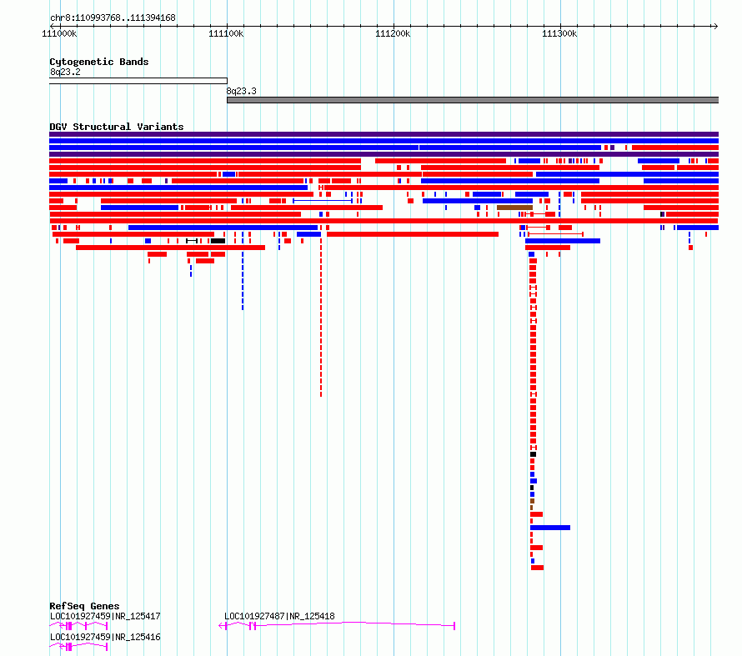This screenshot has width=742, height=656.
Task: Click the 111300k ruler label
Action: tap(559, 33)
